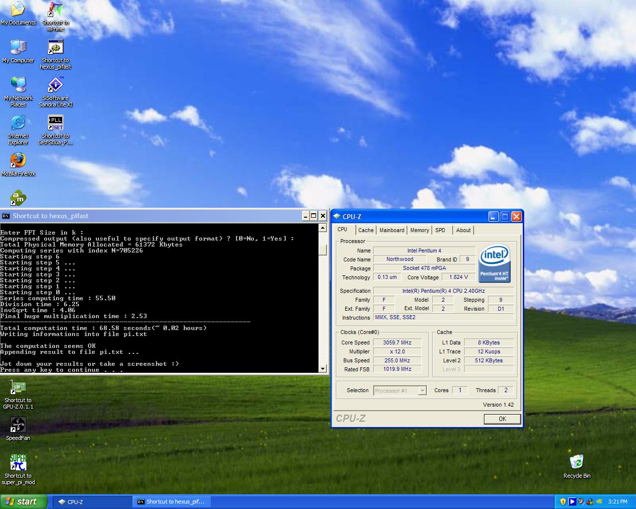Click the OK button in CPU-Z
This screenshot has width=636, height=509.
tap(502, 419)
